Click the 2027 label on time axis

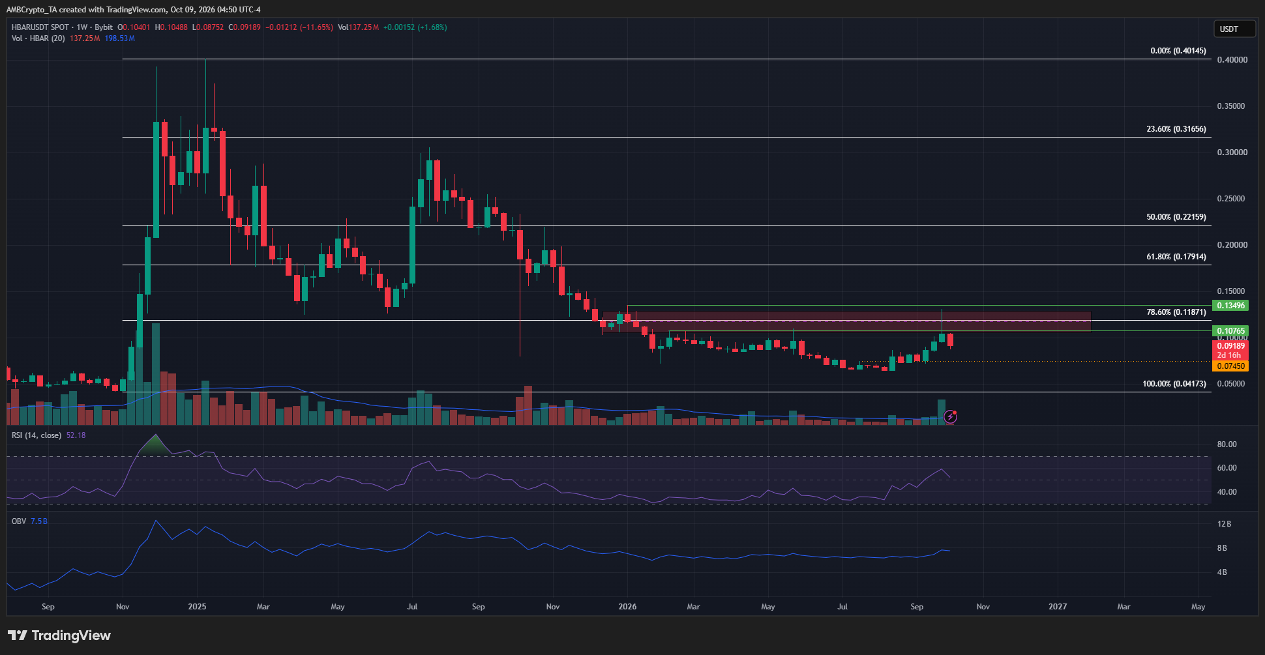(1058, 607)
